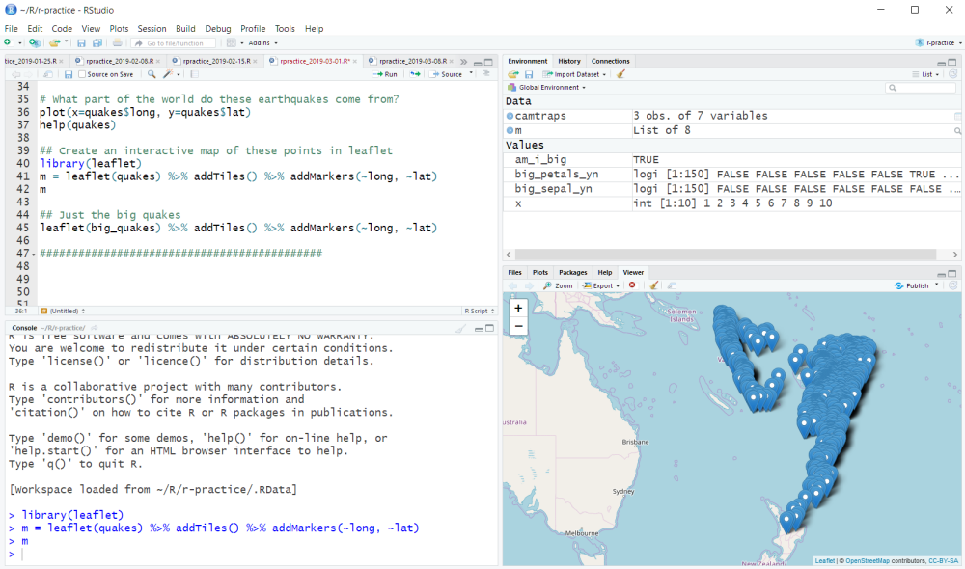Click the document outline icon in editor toolbar

point(486,74)
